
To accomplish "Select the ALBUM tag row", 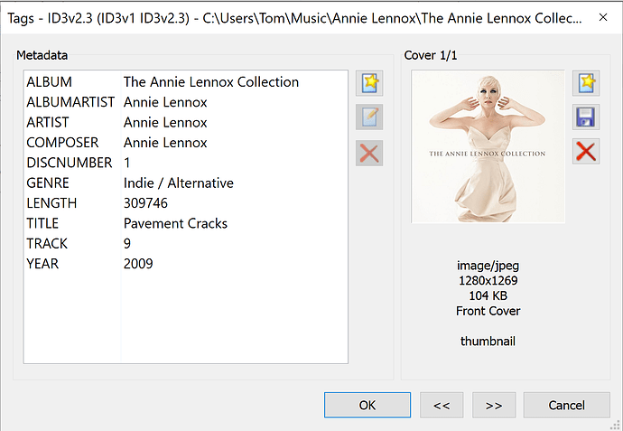I will click(x=186, y=82).
